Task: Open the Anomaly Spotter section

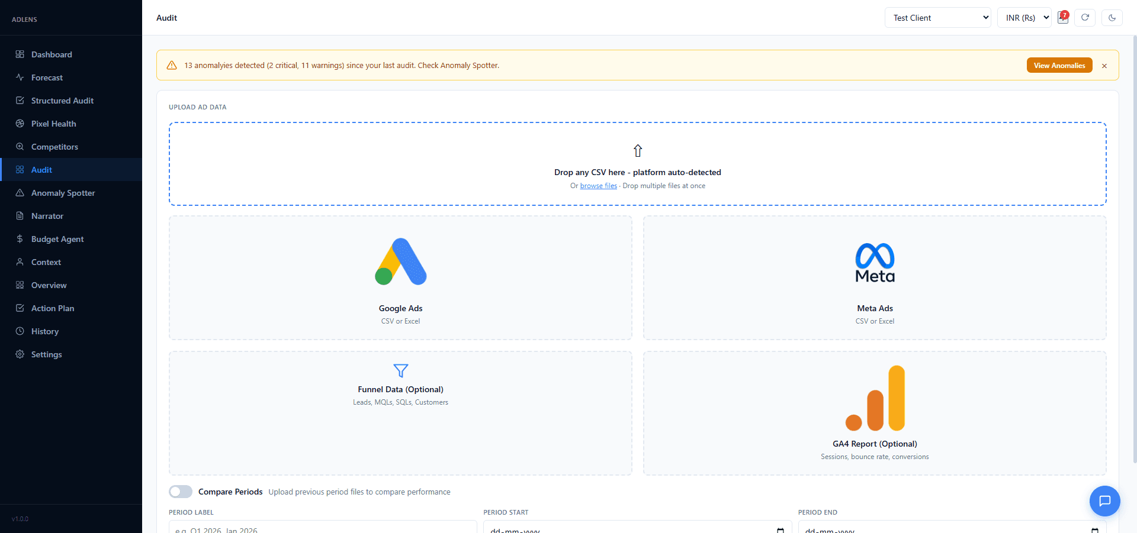Action: (63, 193)
